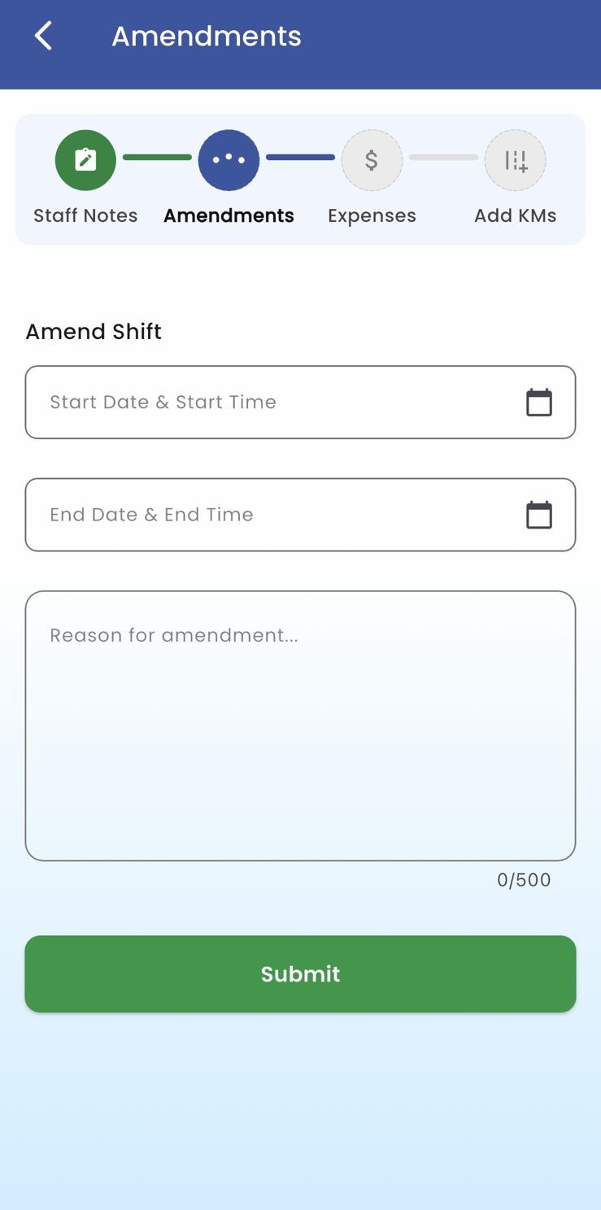
Task: Open calendar for End Date field
Action: (538, 515)
